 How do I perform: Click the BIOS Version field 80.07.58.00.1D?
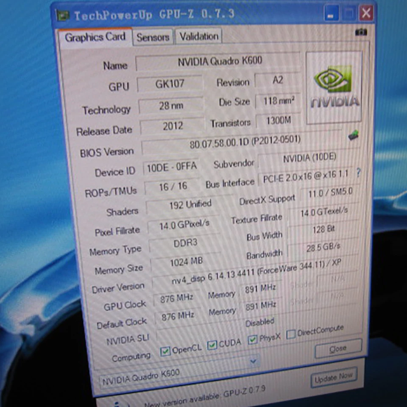[242, 142]
